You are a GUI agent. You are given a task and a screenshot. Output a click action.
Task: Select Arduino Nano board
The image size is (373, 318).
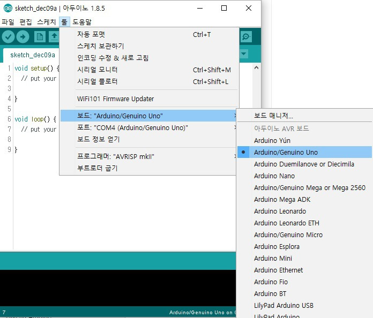coord(304,176)
